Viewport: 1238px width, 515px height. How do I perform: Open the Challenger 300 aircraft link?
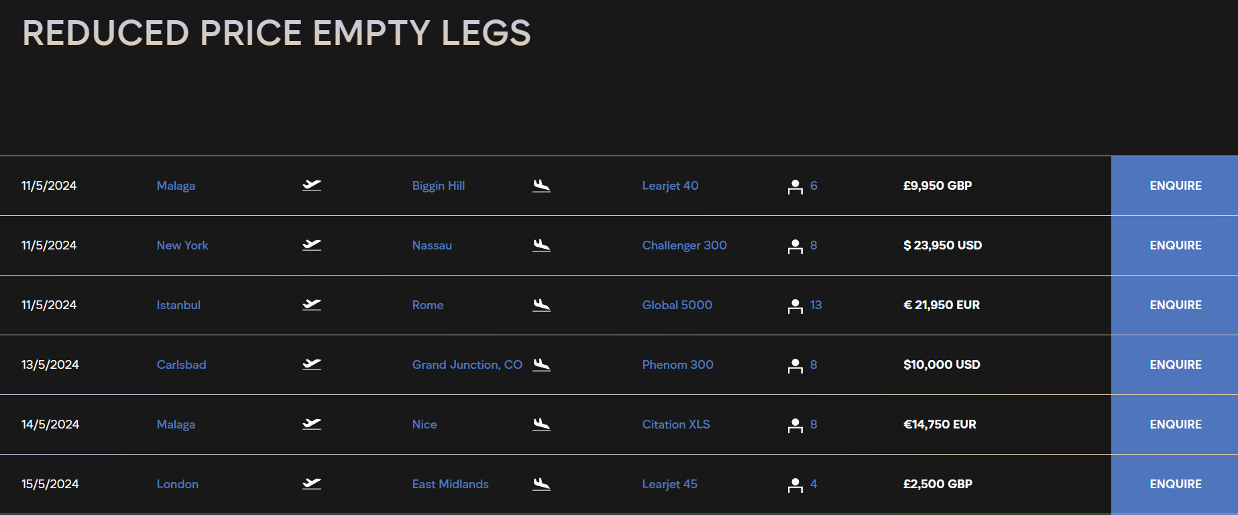coord(684,245)
